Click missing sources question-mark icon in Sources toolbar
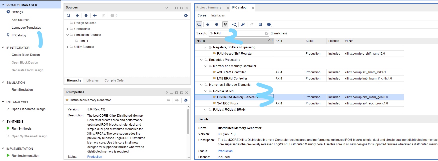Image resolution: width=438 pixels, height=161 pixels. click(x=104, y=15)
